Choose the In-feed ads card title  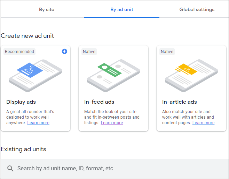(99, 102)
